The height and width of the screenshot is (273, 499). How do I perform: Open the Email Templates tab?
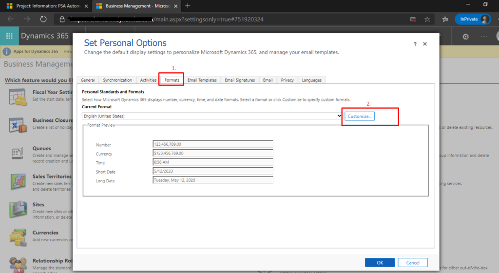coord(202,80)
